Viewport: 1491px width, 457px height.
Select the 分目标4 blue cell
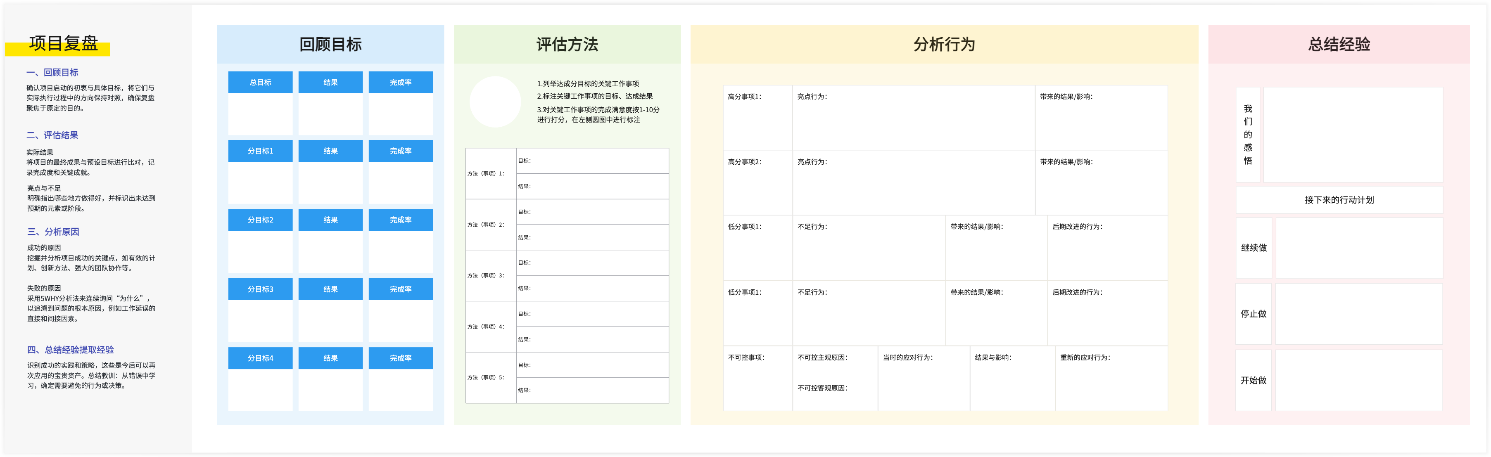point(261,358)
